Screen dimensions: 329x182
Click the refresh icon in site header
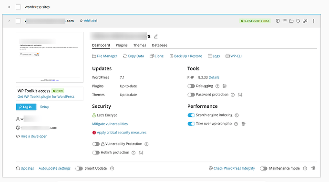[x=298, y=21]
